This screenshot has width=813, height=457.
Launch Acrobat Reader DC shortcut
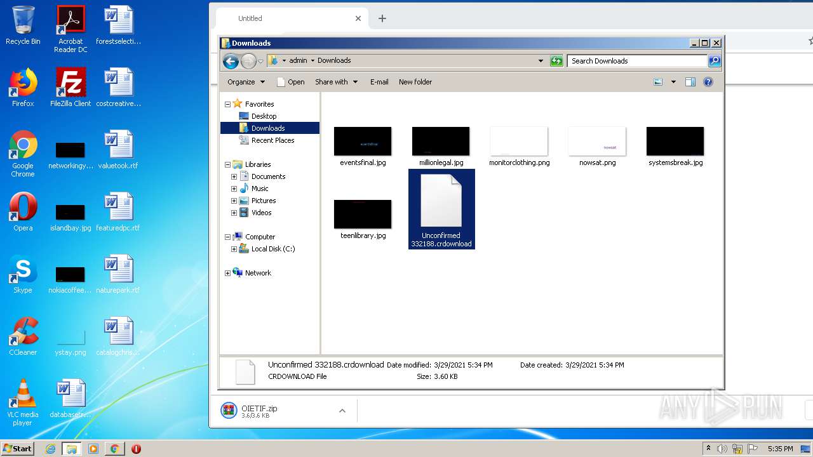[71, 29]
